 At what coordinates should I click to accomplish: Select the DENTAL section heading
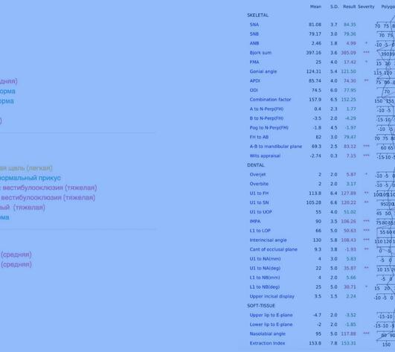tap(256, 165)
